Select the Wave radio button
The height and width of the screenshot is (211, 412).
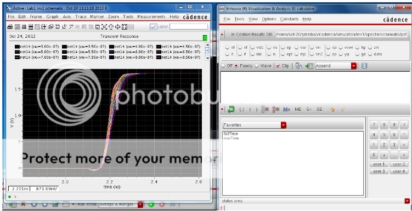pyautogui.click(x=262, y=66)
